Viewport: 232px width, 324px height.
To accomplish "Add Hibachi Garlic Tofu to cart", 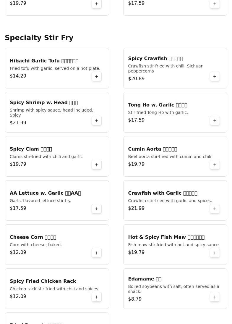I will (97, 76).
